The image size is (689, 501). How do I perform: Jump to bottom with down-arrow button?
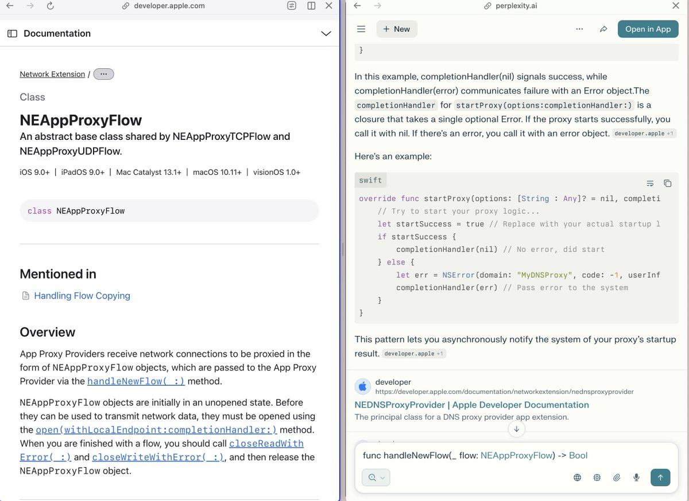(516, 429)
